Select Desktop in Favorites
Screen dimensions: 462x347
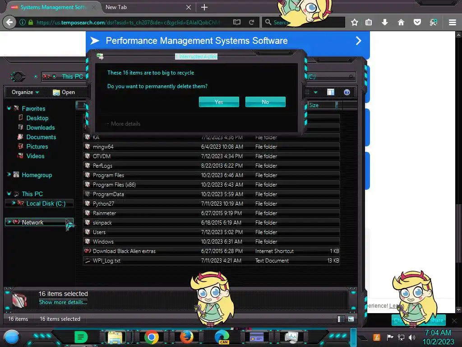point(37,118)
